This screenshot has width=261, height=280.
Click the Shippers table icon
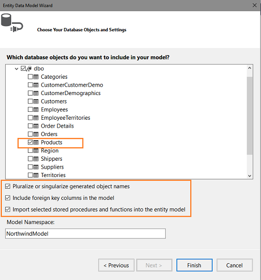(x=36, y=159)
